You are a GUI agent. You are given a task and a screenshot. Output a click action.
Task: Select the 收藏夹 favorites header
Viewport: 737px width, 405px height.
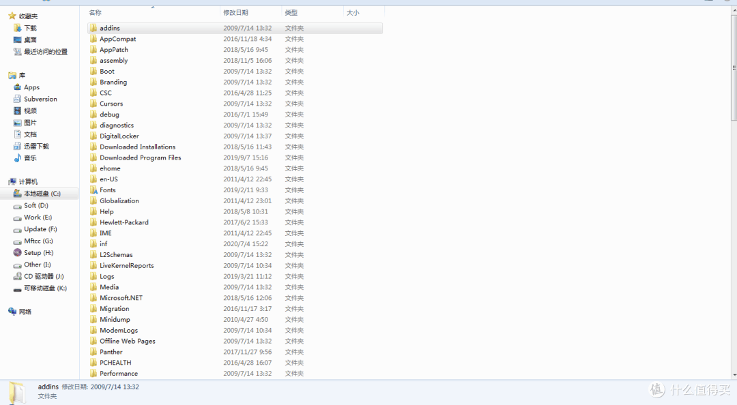pos(28,16)
